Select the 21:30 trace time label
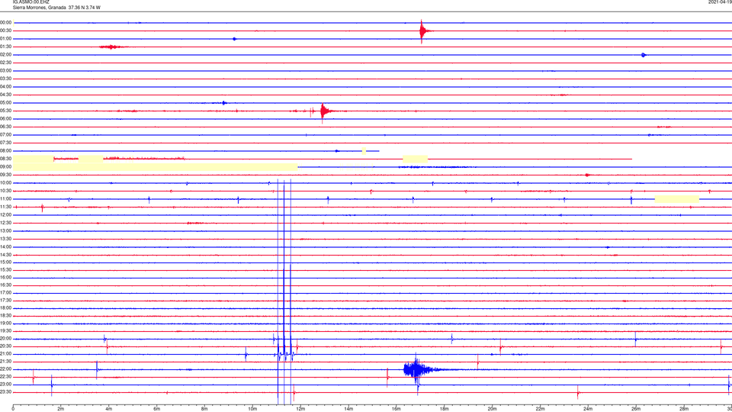 coord(6,362)
